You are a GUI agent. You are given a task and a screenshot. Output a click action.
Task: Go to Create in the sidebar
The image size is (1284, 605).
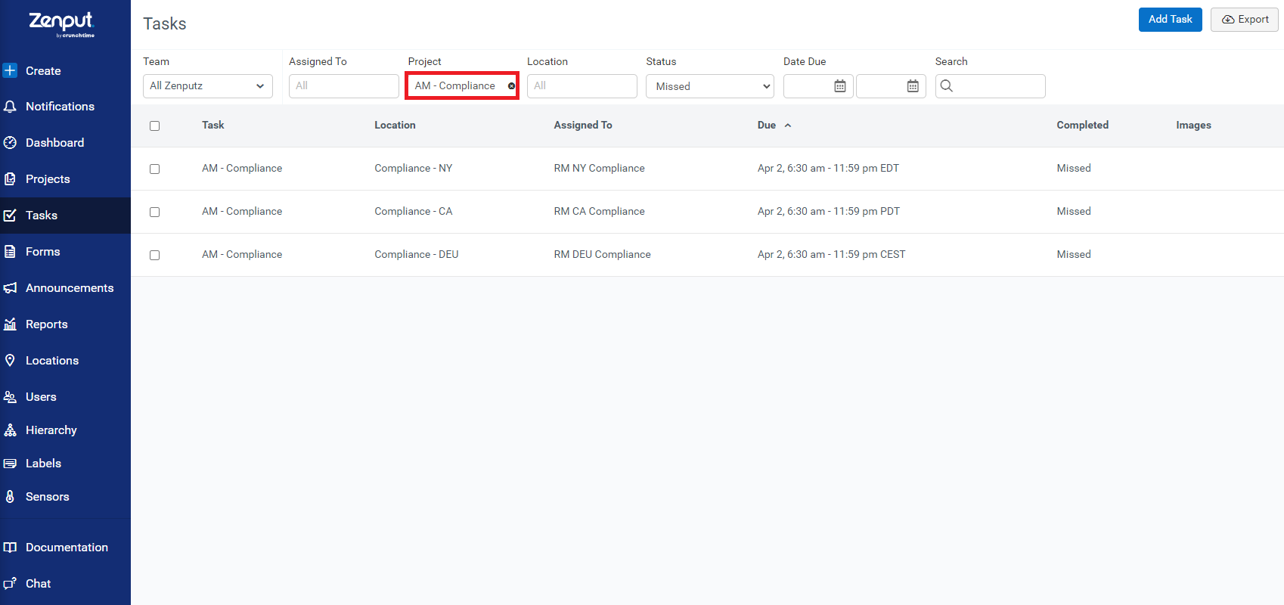tap(43, 70)
